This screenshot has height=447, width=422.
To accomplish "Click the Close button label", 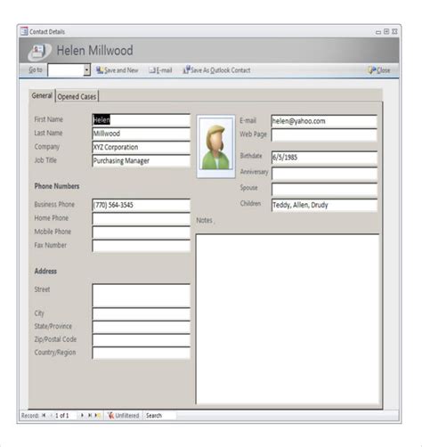I will point(384,70).
